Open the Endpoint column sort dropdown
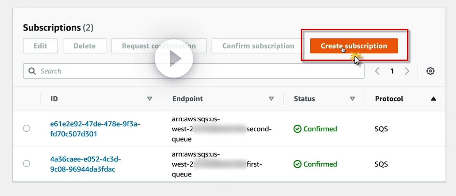456x196 pixels. (x=271, y=99)
